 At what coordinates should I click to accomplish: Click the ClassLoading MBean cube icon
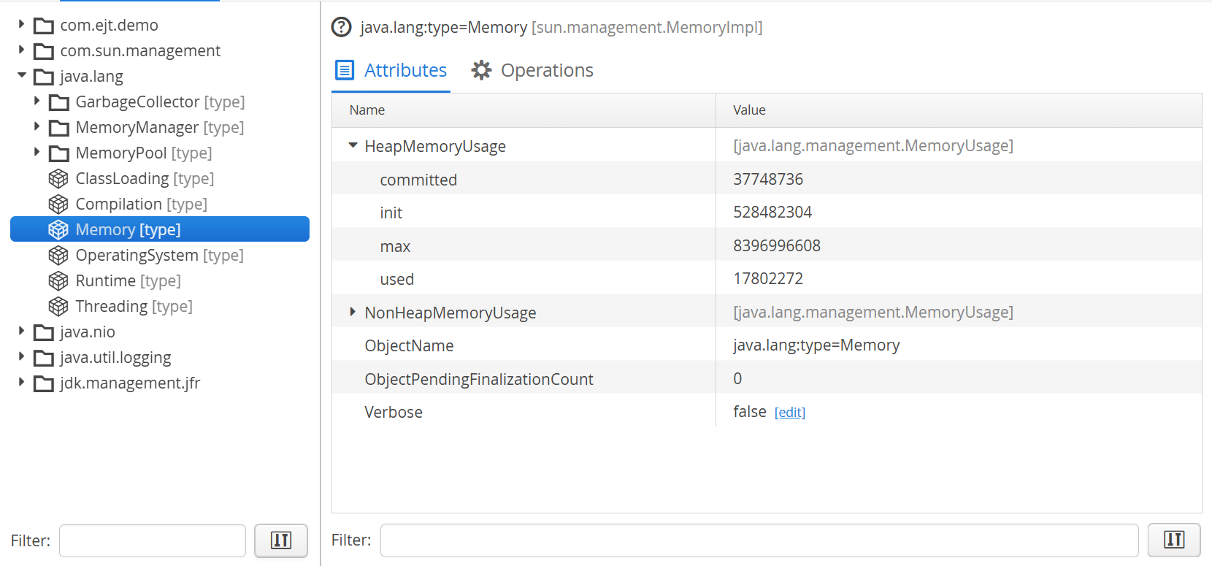click(58, 179)
